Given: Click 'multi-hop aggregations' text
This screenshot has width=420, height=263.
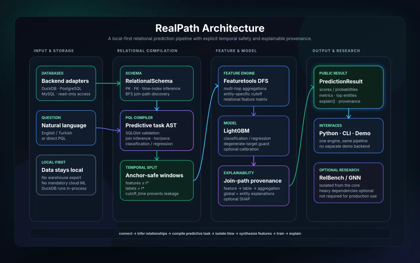Looking at the screenshot, I should (245, 88).
